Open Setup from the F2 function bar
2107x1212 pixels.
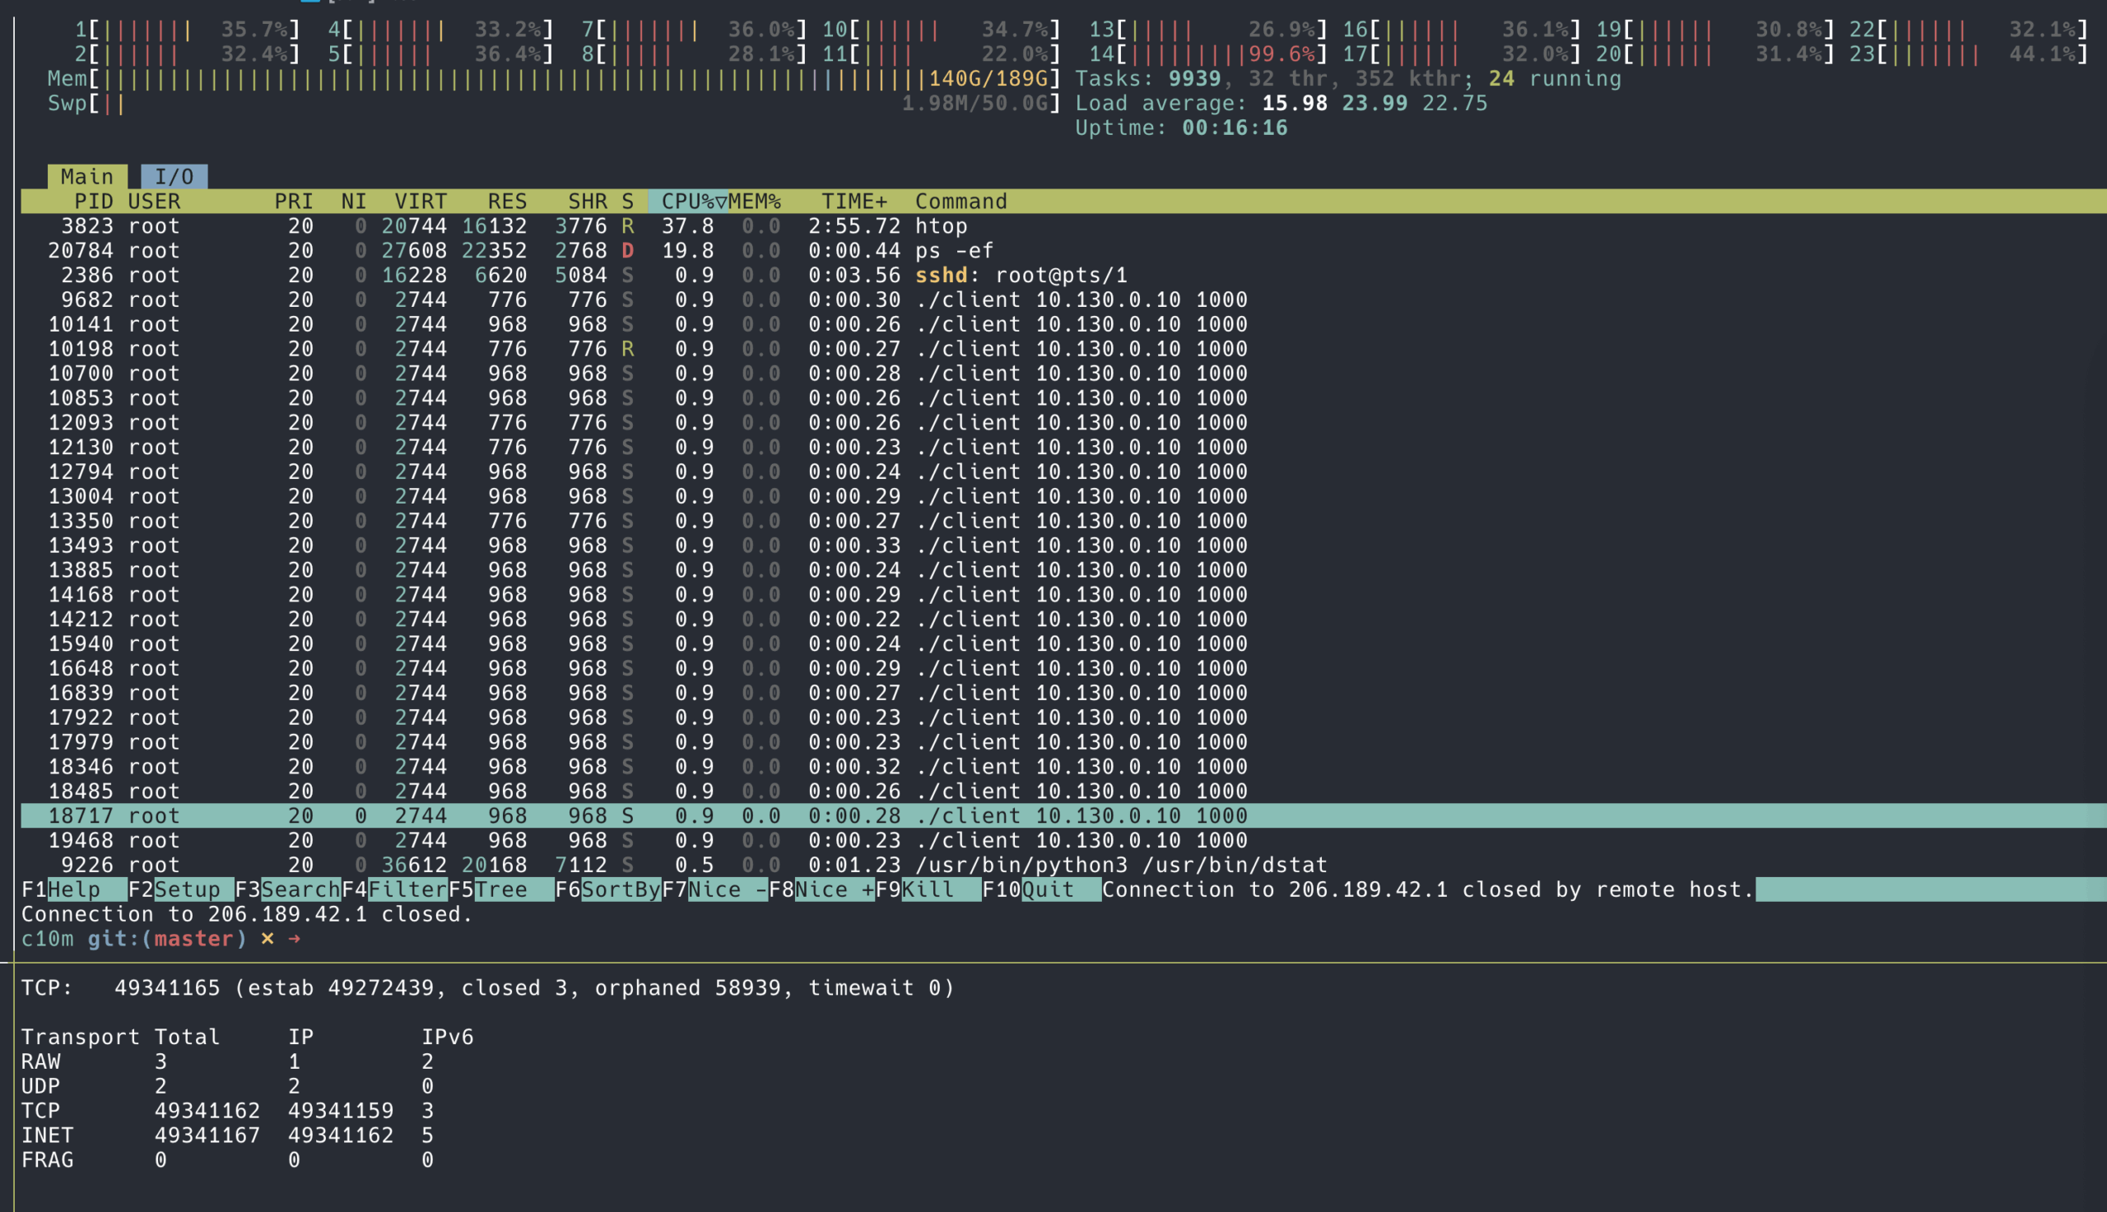tap(180, 889)
